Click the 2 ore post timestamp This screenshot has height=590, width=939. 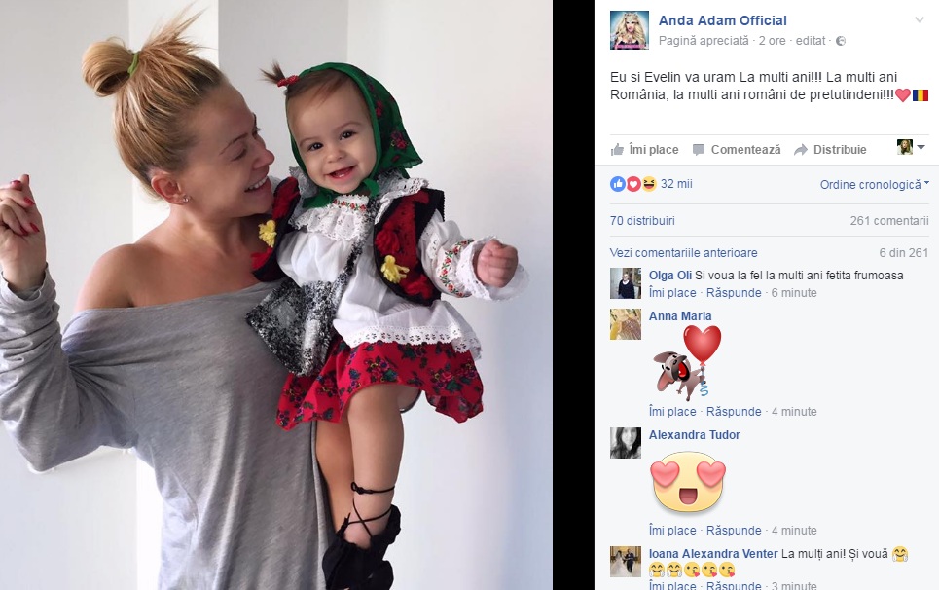tap(772, 41)
